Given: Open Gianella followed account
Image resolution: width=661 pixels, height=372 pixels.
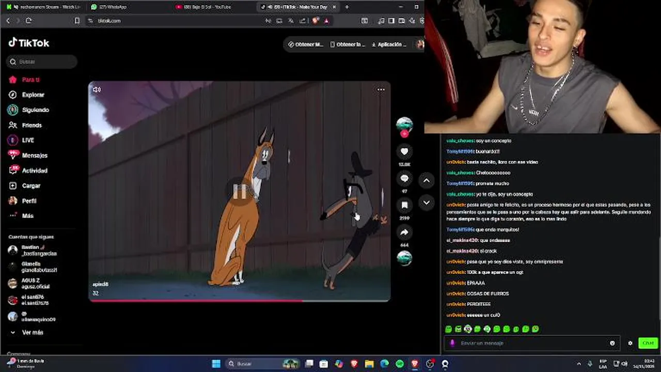Looking at the screenshot, I should tap(33, 267).
